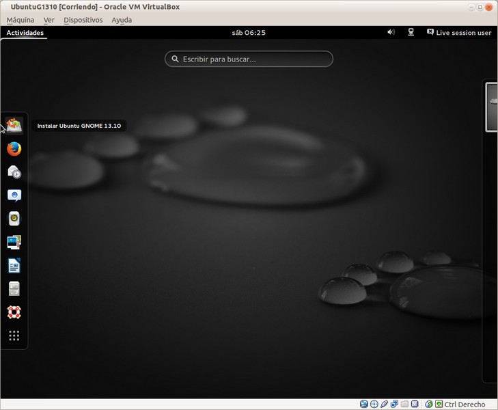Screen dimensions: 498x410
Task: Launch LibreOffice Writer from the dash
Action: [14, 266]
